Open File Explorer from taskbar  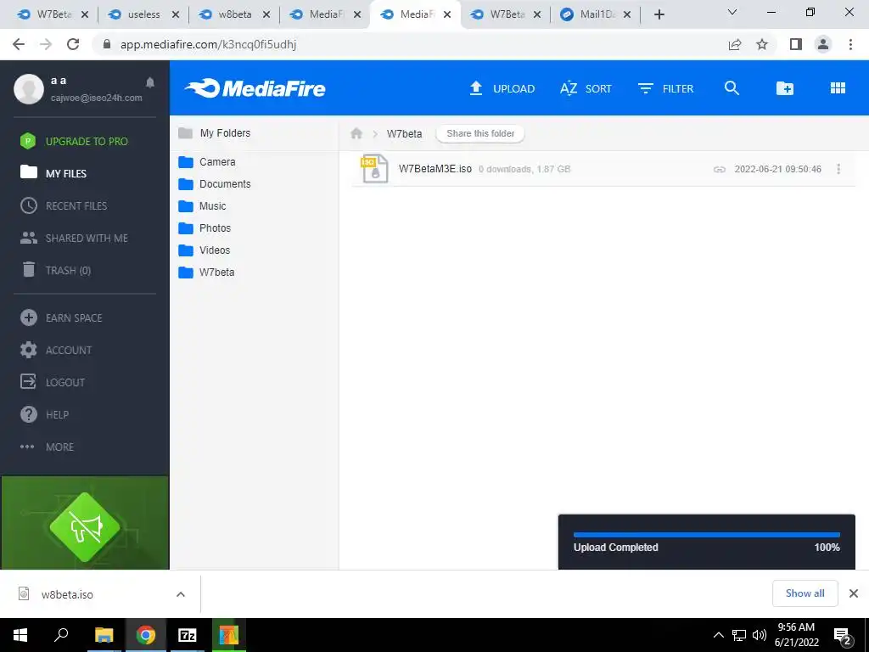tap(104, 635)
